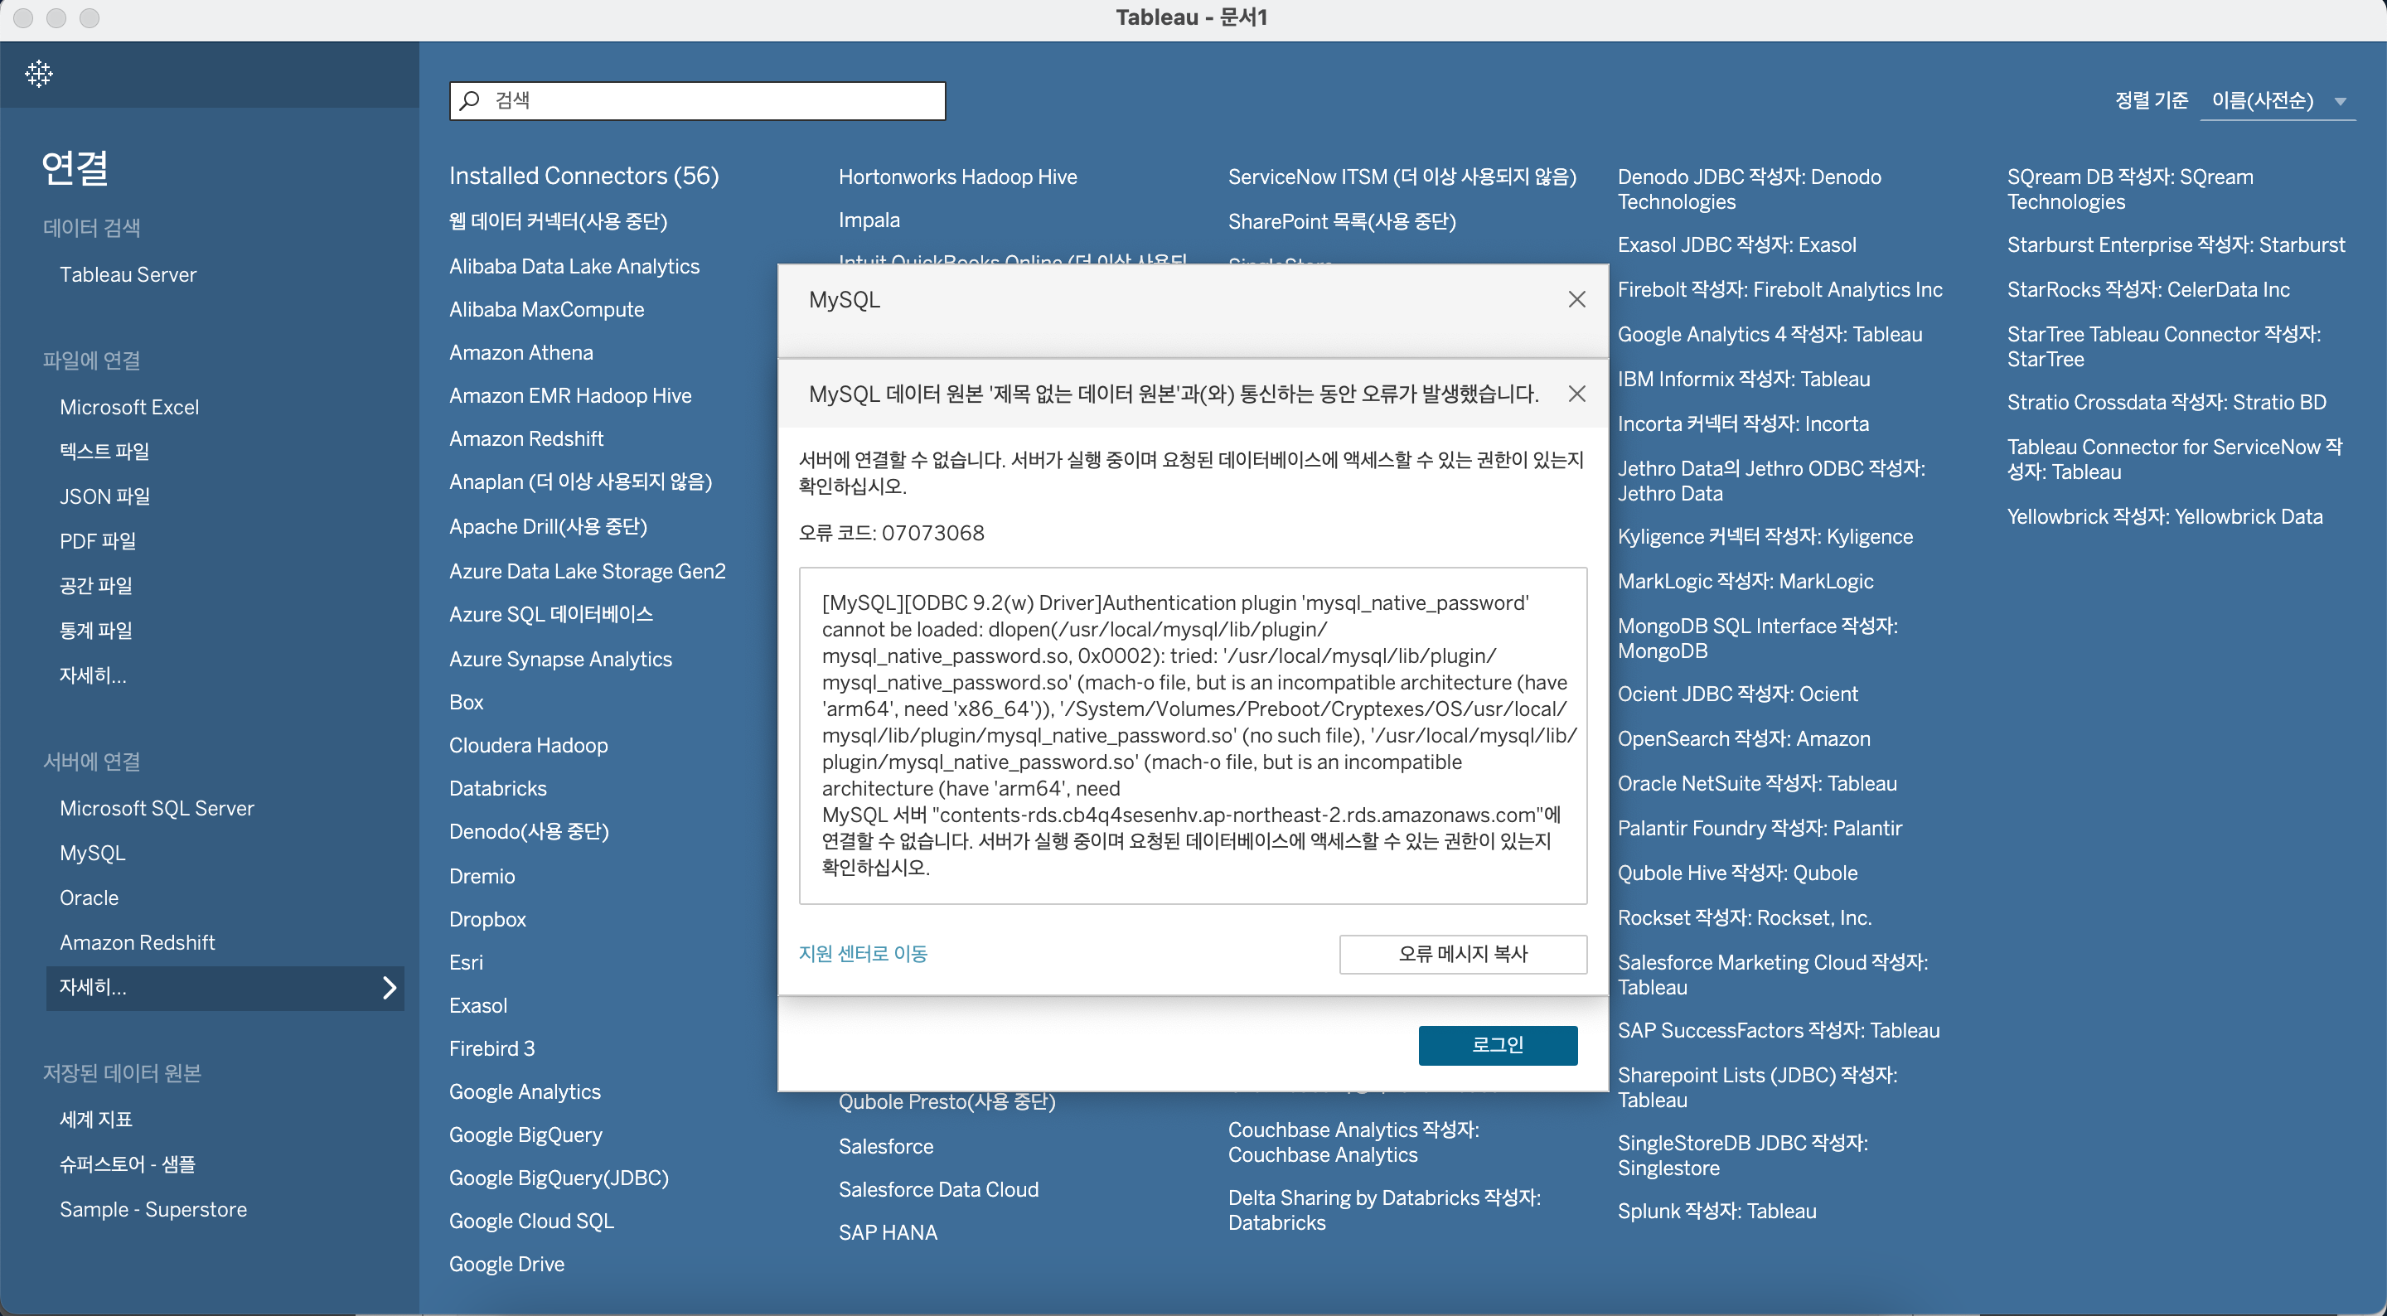Viewport: 2387px width, 1316px height.
Task: Select SharePoint 목록(사용 중단) connector
Action: click(x=1341, y=221)
